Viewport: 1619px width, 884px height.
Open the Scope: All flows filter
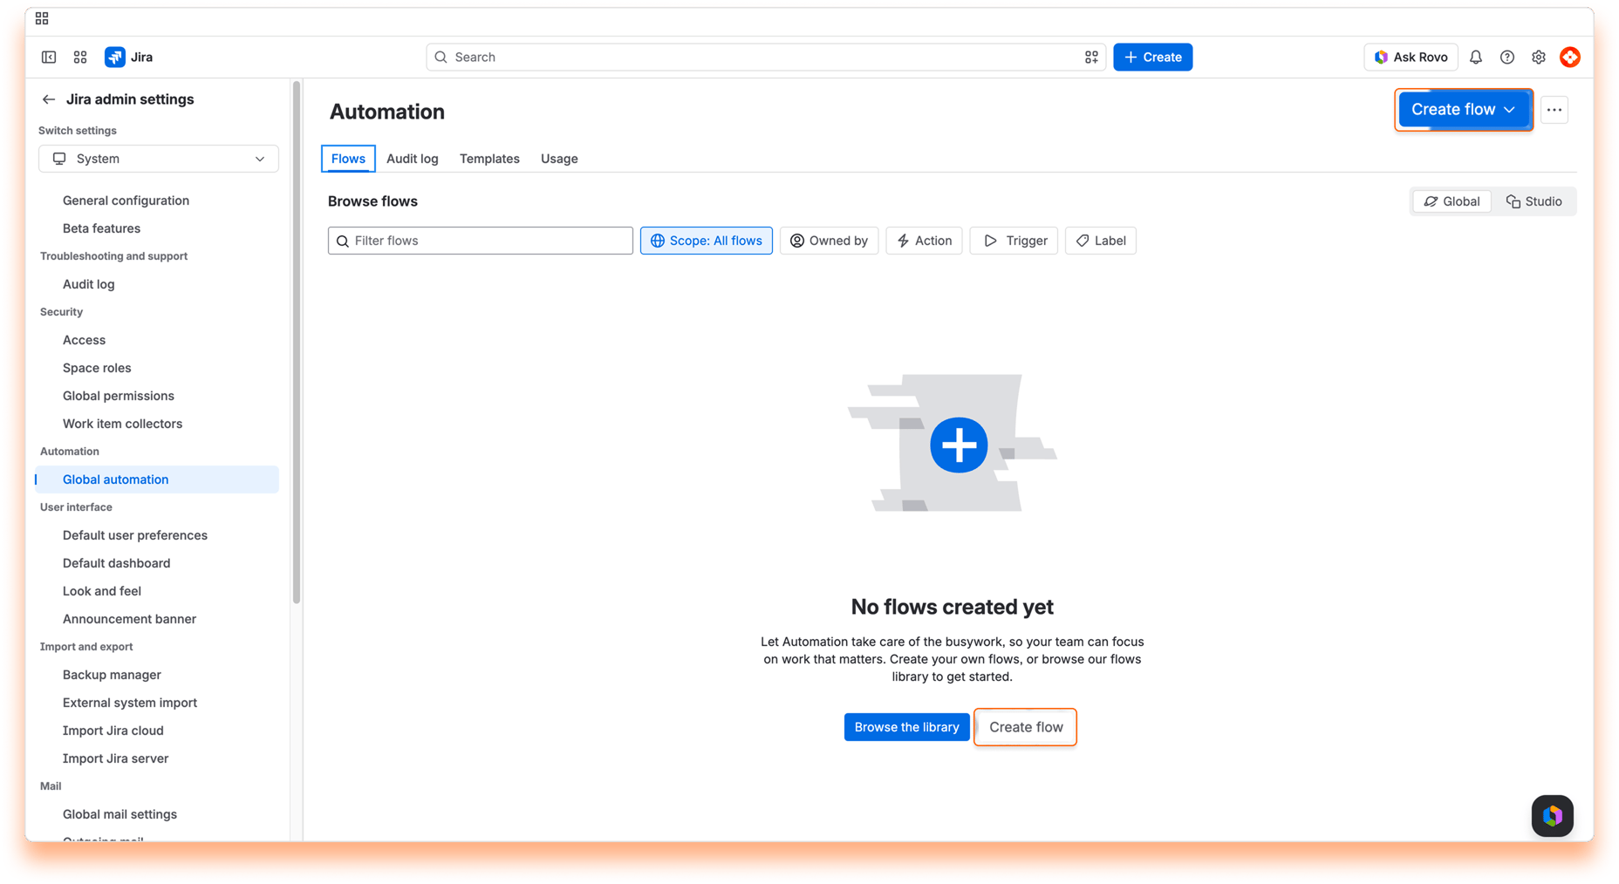707,241
